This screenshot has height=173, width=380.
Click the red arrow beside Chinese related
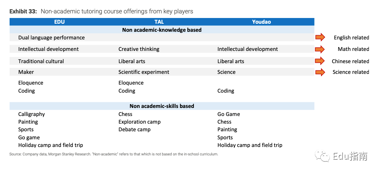(320, 61)
